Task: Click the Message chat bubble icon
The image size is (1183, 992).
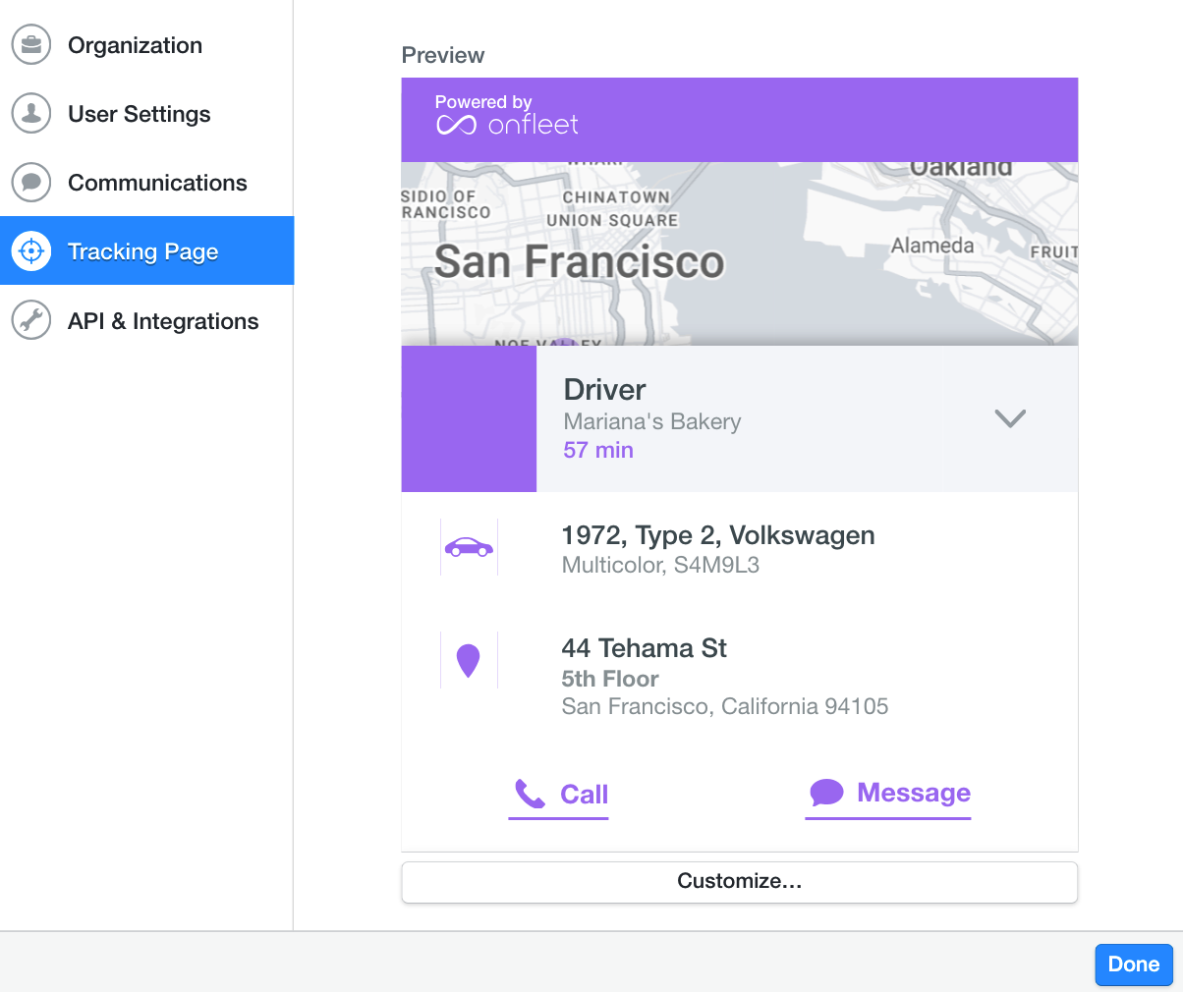Action: coord(826,793)
